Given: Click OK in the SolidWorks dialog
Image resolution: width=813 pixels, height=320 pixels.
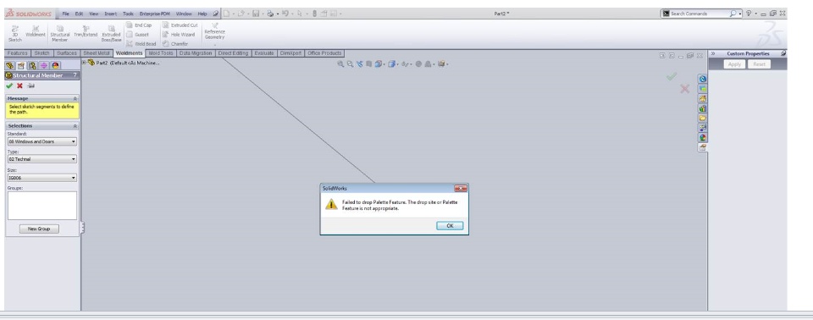Looking at the screenshot, I should 450,225.
